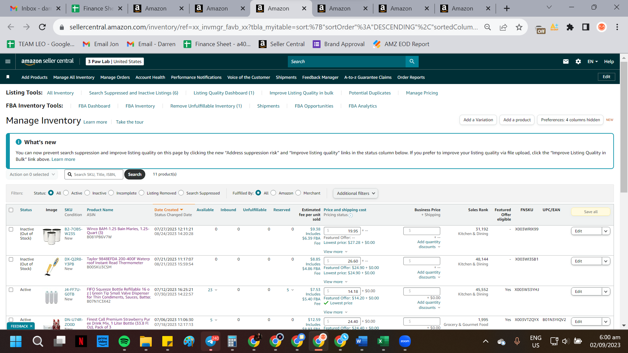Go back with the browser back arrow

tap(11, 27)
